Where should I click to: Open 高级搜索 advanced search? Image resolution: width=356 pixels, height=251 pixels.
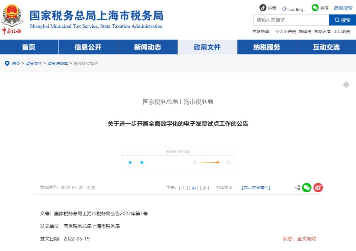(x=342, y=8)
